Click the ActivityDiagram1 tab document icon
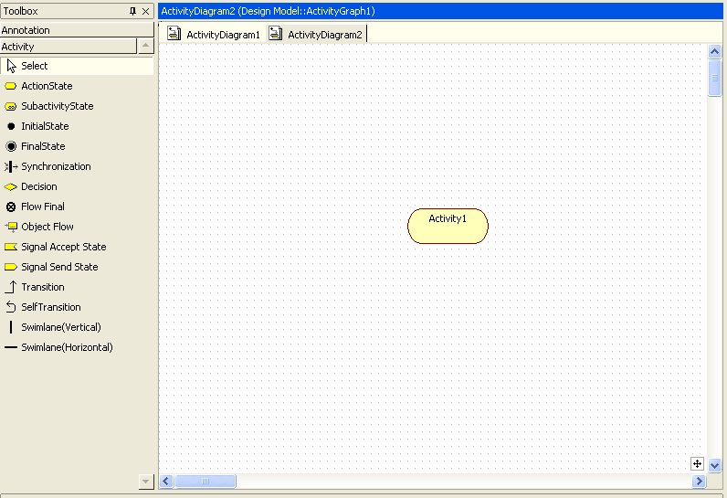 point(174,34)
